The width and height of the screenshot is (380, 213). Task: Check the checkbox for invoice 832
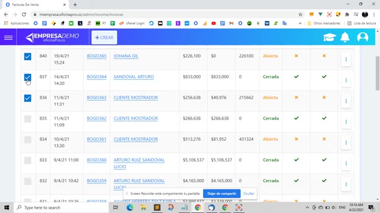point(28,181)
